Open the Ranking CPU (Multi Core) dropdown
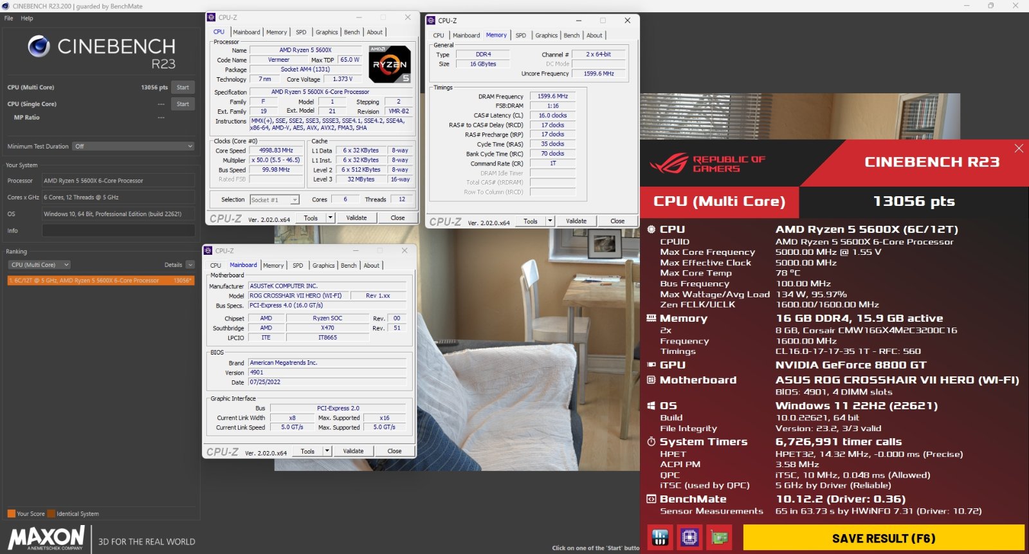The height and width of the screenshot is (554, 1029). click(40, 265)
